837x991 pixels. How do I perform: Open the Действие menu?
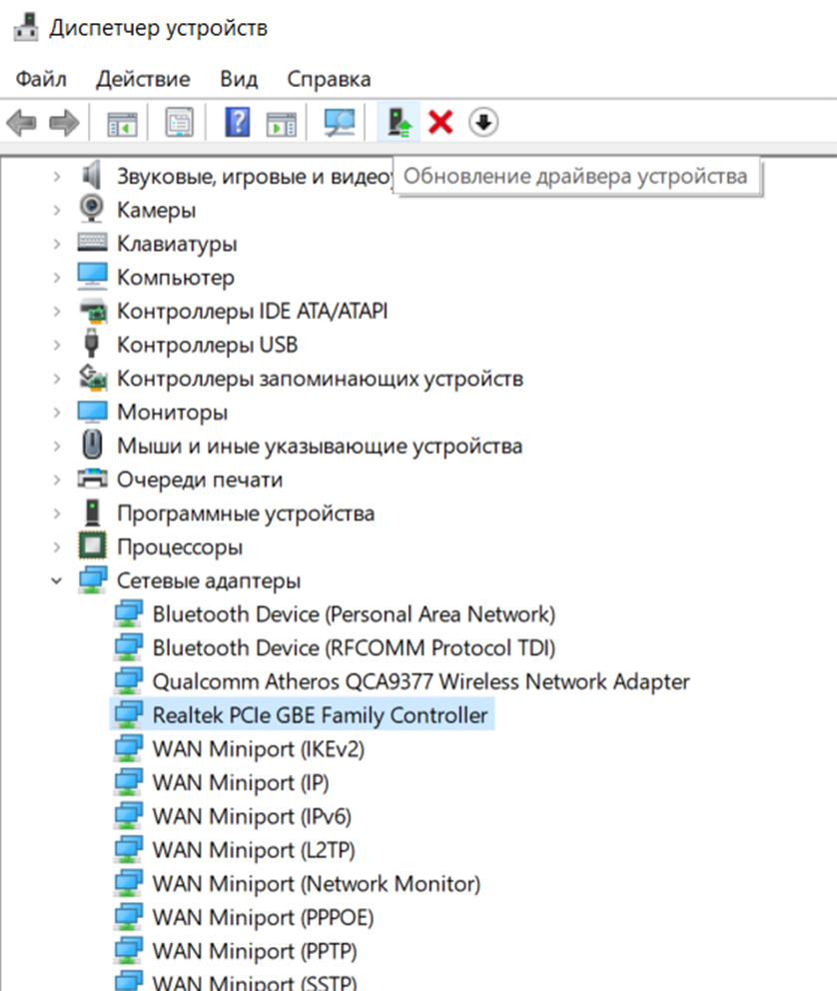coord(143,79)
